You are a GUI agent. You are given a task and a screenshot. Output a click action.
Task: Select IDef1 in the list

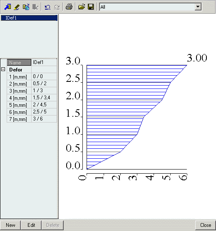pyautogui.click(x=29, y=18)
